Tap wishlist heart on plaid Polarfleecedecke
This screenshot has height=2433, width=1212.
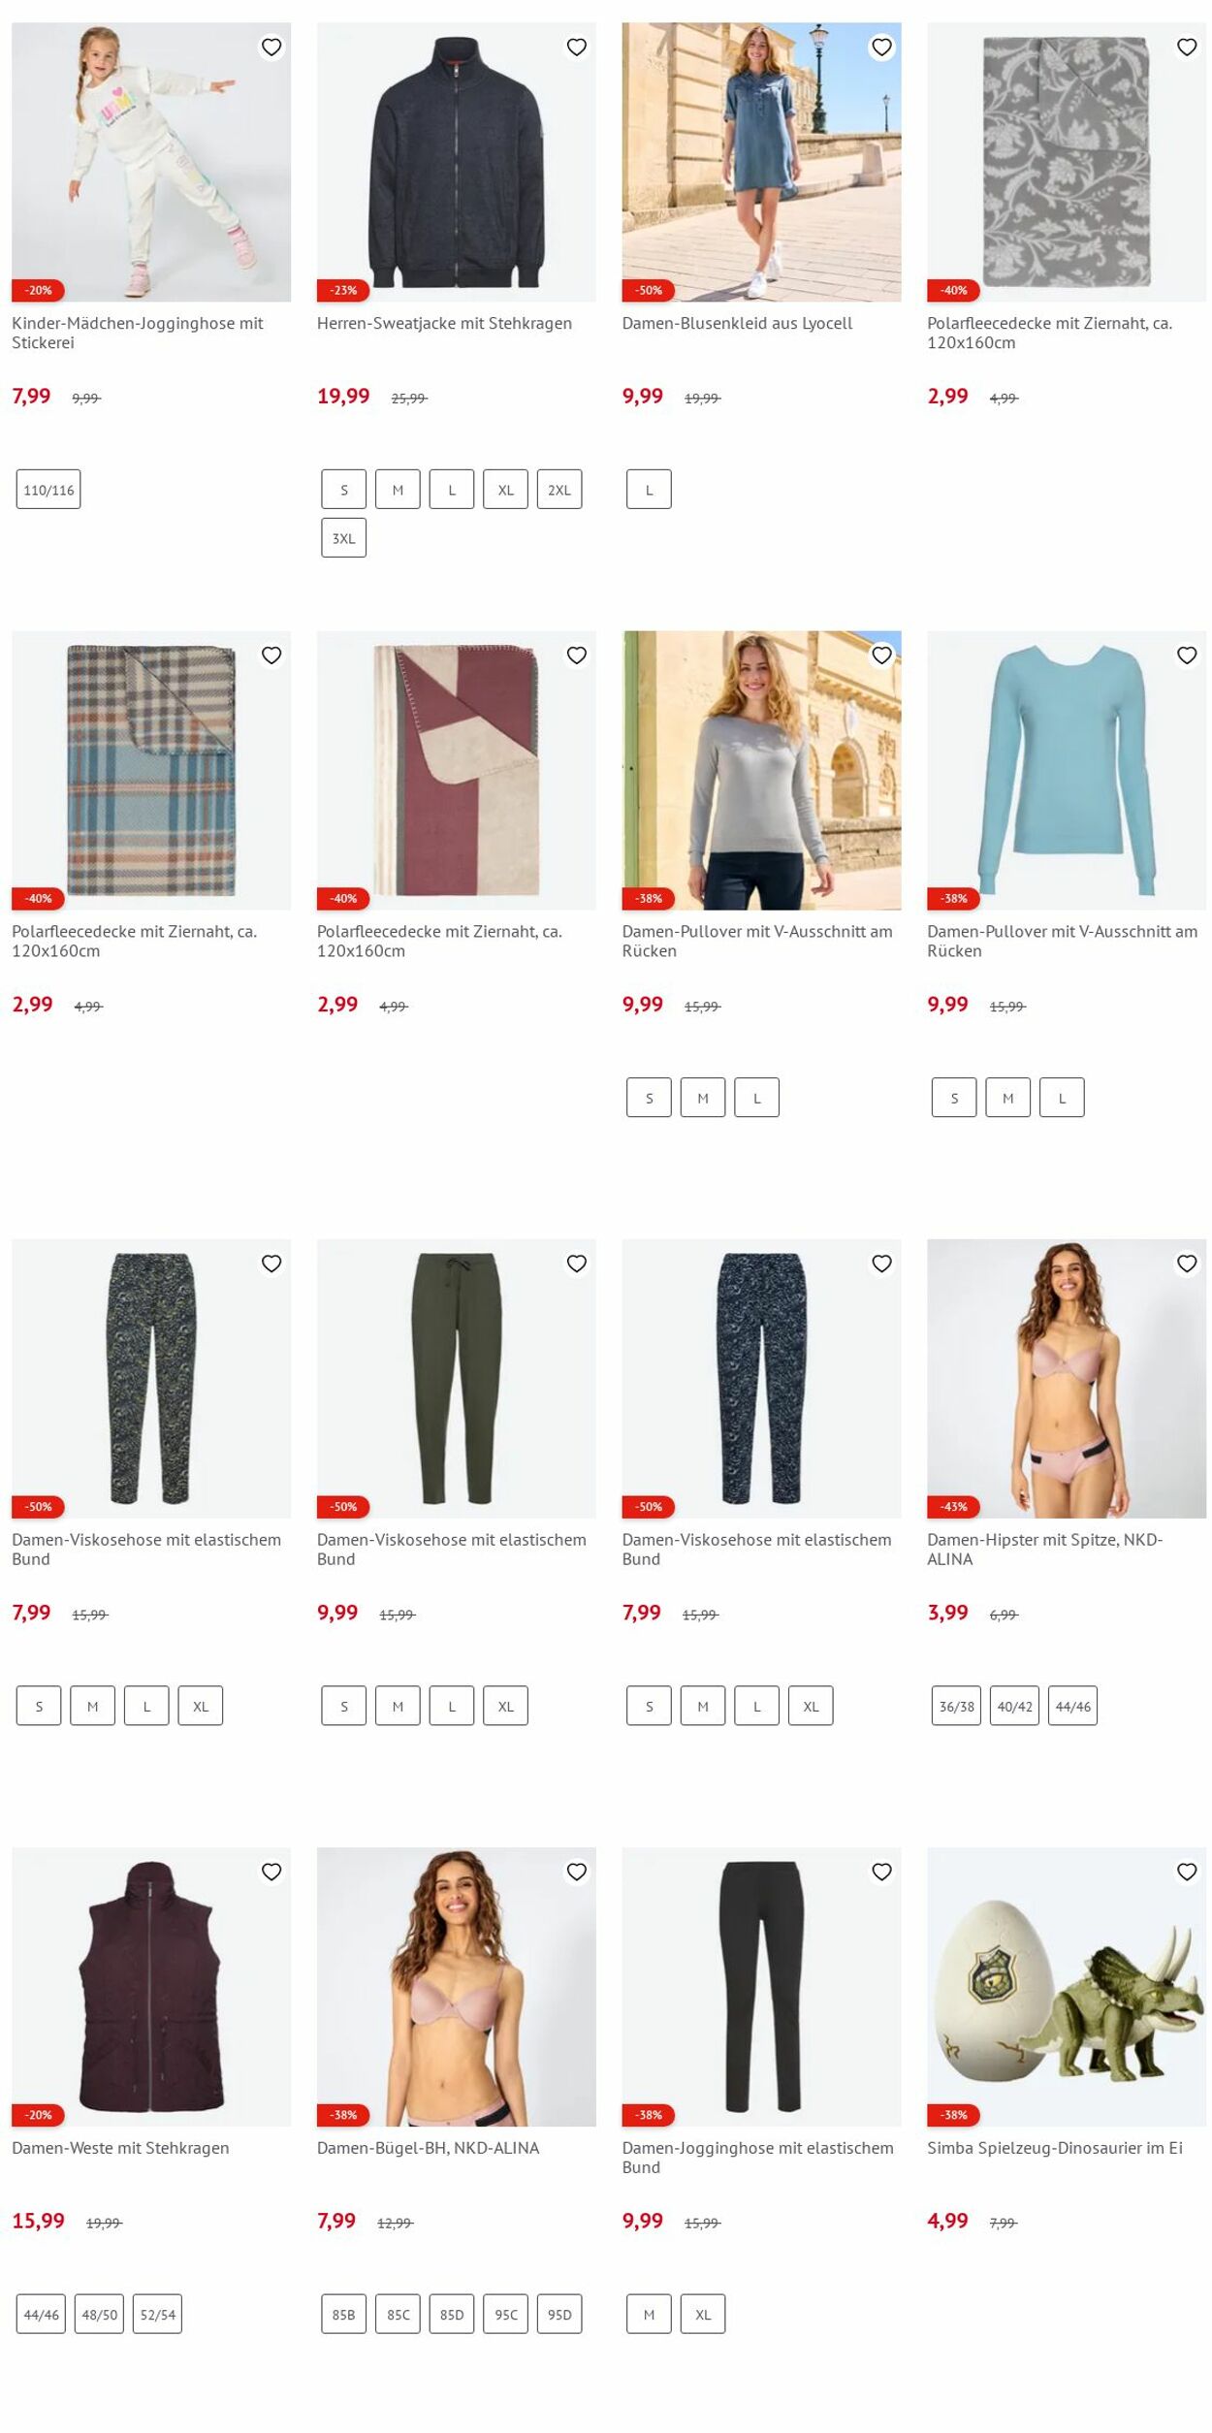tap(271, 656)
